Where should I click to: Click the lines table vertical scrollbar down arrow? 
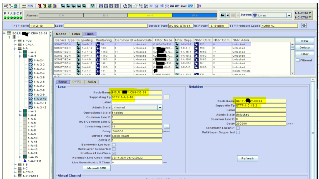coord(292,73)
